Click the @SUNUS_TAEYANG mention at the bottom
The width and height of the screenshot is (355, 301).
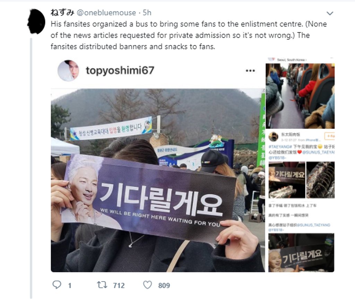coord(313,225)
